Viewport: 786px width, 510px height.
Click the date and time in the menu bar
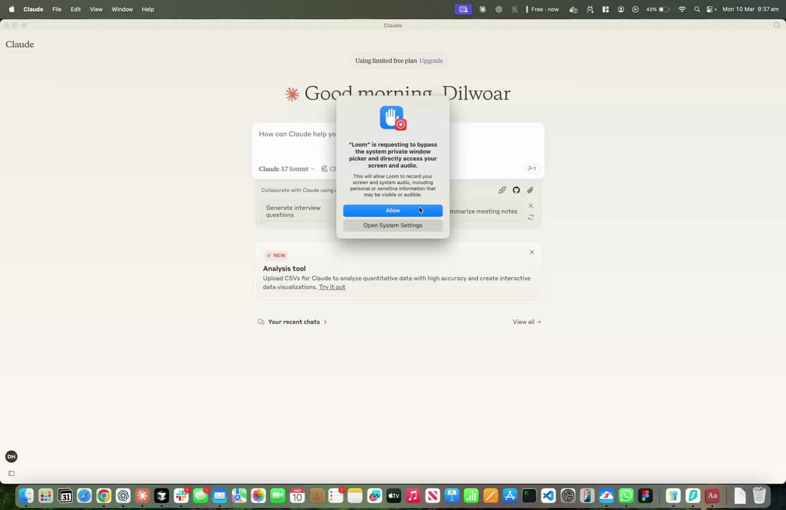coord(750,9)
